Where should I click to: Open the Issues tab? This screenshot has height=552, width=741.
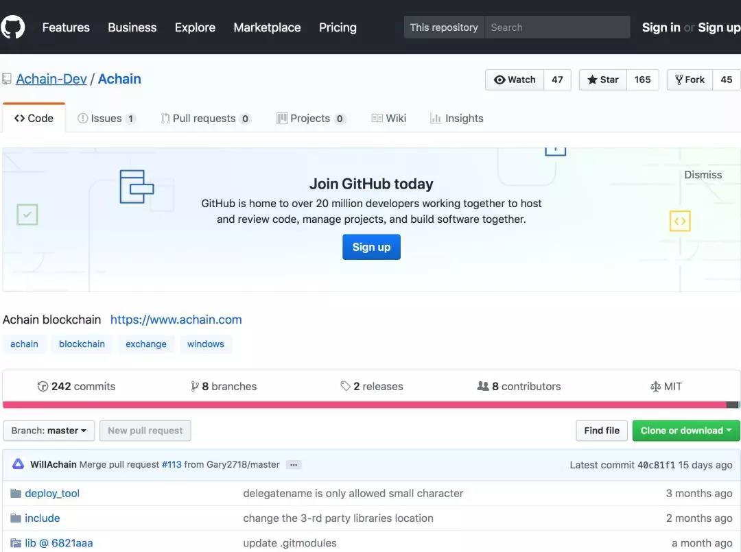(x=107, y=118)
